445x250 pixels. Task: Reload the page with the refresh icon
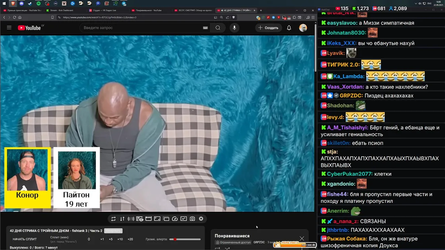point(14,17)
